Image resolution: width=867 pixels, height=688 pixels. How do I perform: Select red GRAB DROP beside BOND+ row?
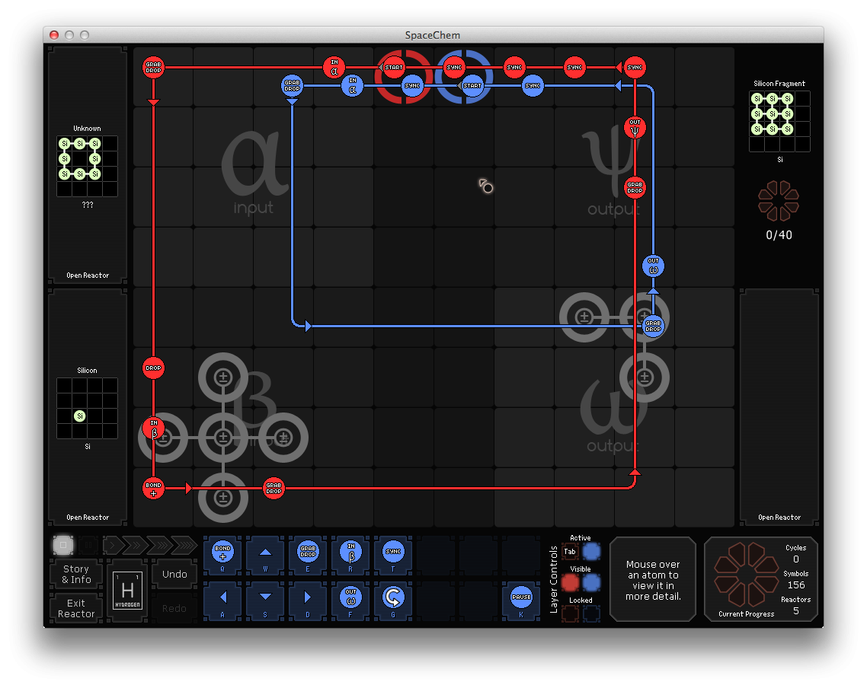pos(274,488)
